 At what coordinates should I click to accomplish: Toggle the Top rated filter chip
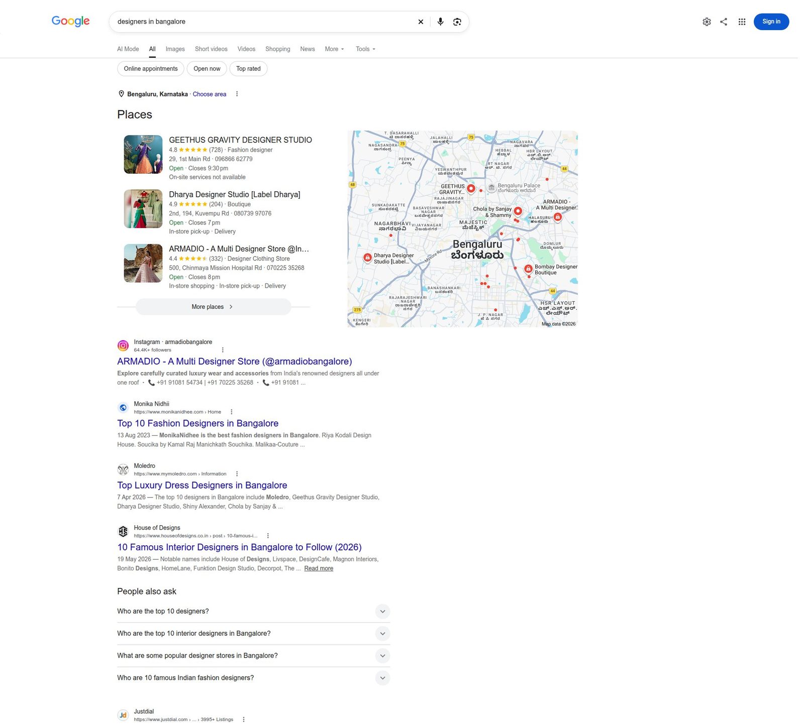248,69
